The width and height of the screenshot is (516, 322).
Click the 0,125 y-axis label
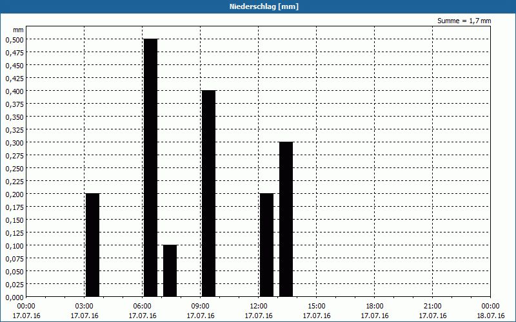pos(14,233)
